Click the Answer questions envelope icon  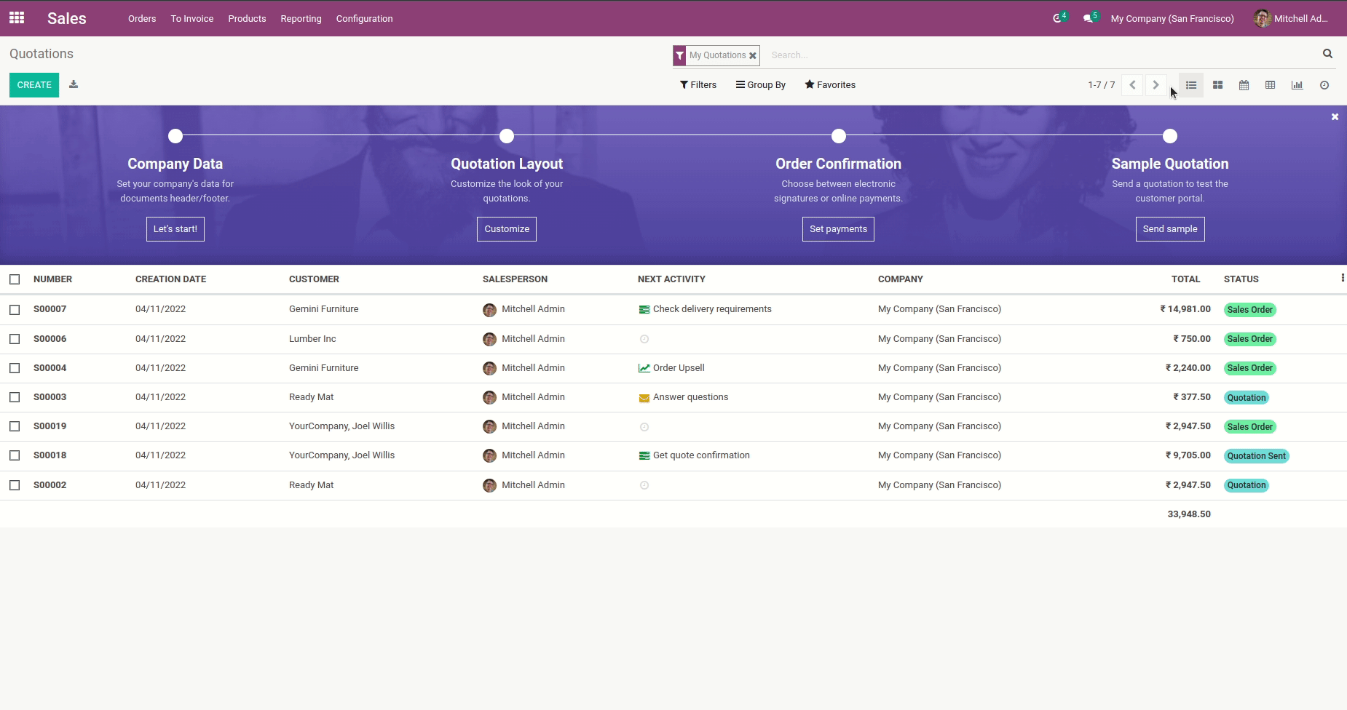(x=644, y=398)
